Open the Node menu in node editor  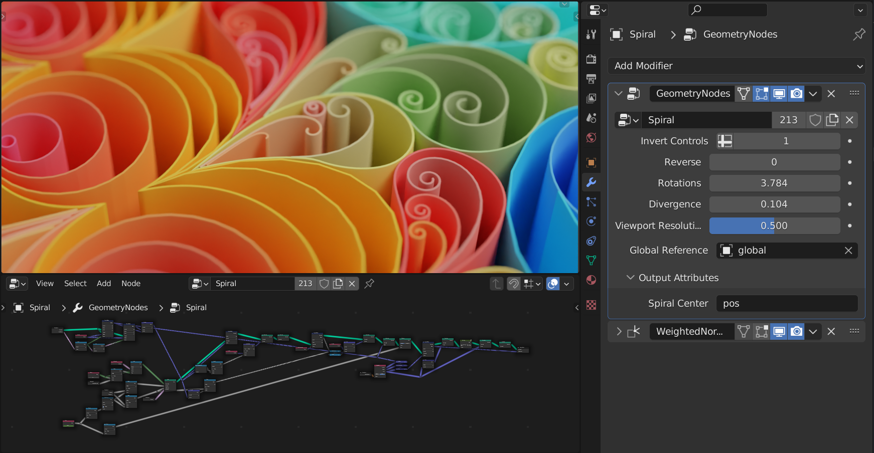pos(131,283)
